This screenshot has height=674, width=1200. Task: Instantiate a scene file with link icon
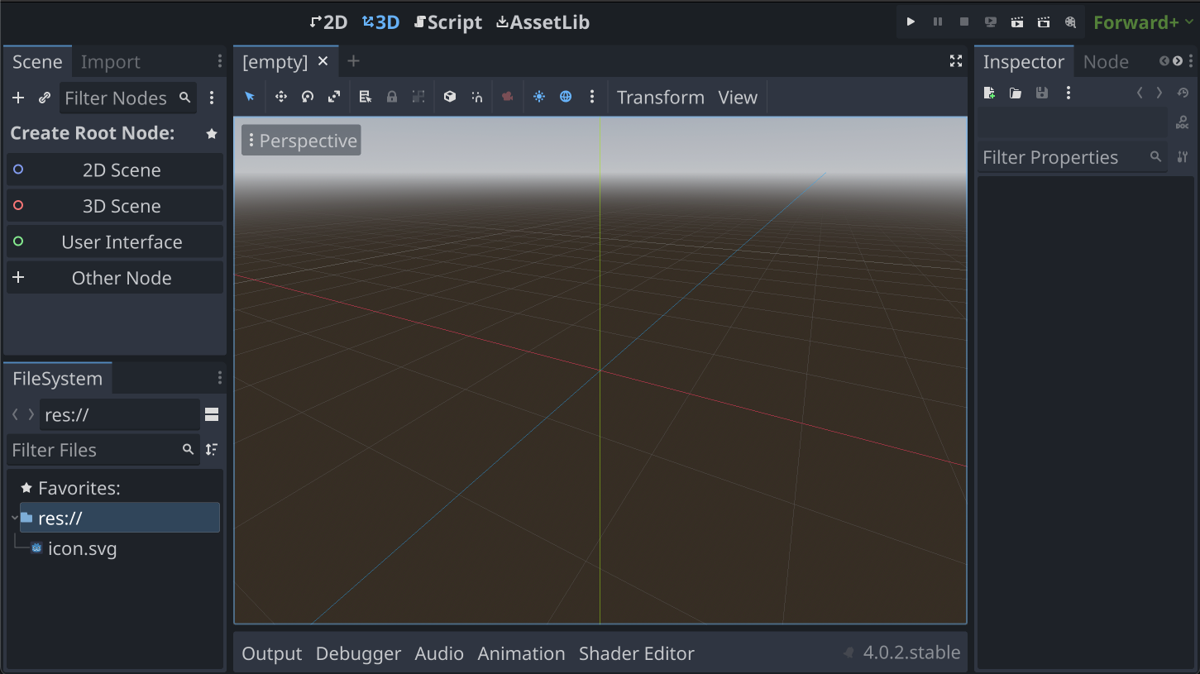45,98
